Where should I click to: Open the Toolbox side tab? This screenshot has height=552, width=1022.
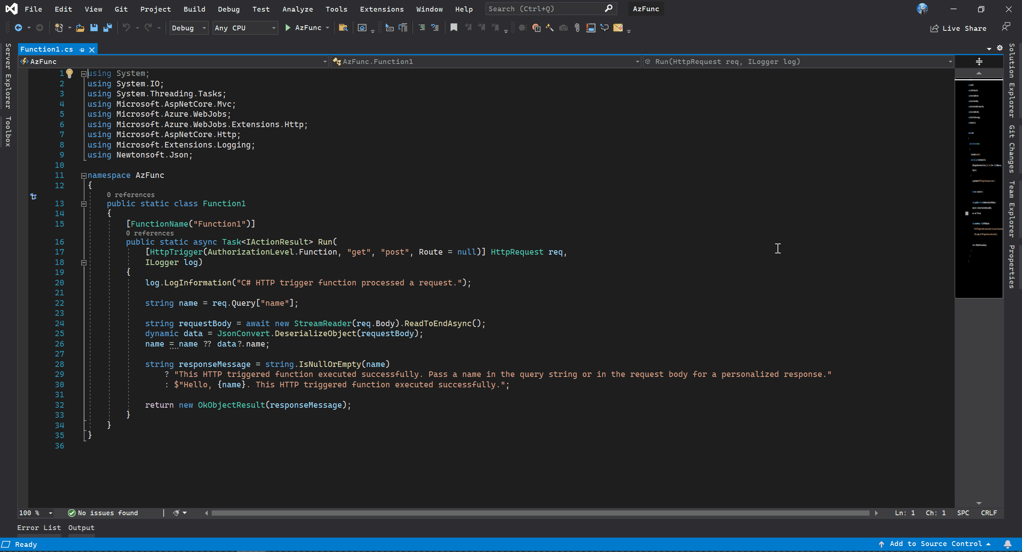click(x=8, y=132)
